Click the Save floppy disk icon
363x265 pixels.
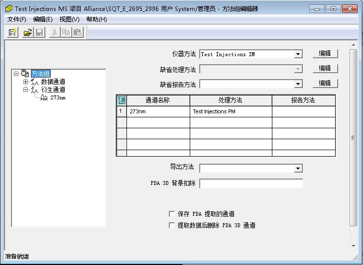[x=39, y=32]
